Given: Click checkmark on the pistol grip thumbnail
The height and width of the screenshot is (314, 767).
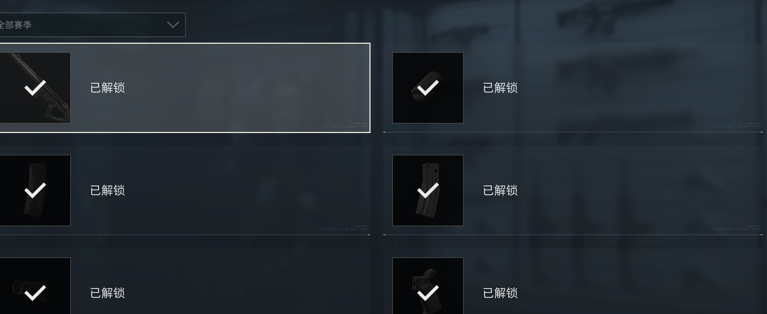Looking at the screenshot, I should click(x=428, y=293).
